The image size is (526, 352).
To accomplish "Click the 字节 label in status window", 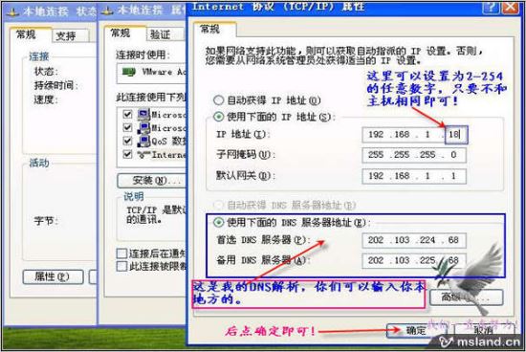I will tap(46, 221).
